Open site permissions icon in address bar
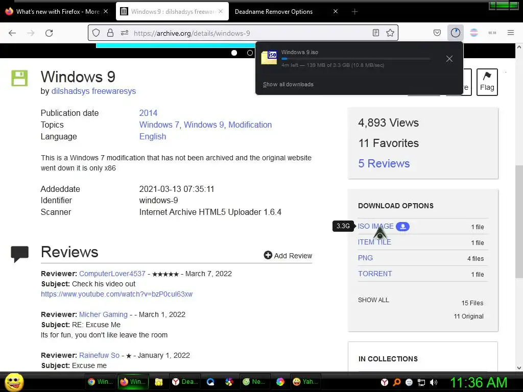 125,33
